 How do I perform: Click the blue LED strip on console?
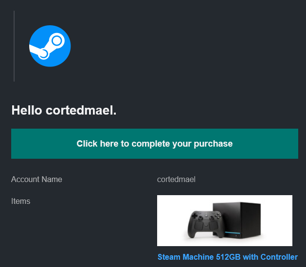(233, 233)
